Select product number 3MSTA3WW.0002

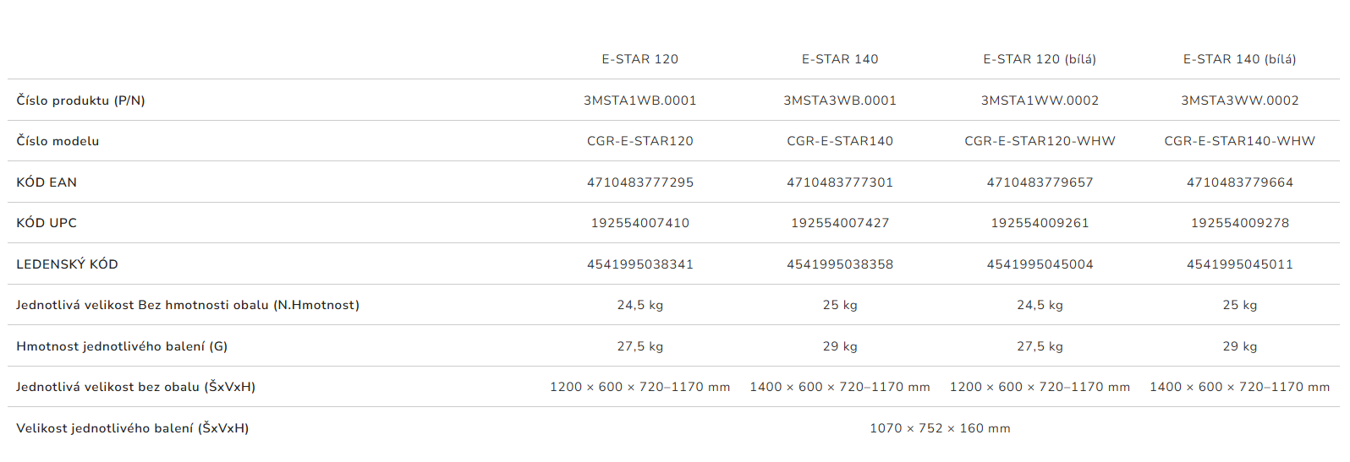click(1239, 101)
